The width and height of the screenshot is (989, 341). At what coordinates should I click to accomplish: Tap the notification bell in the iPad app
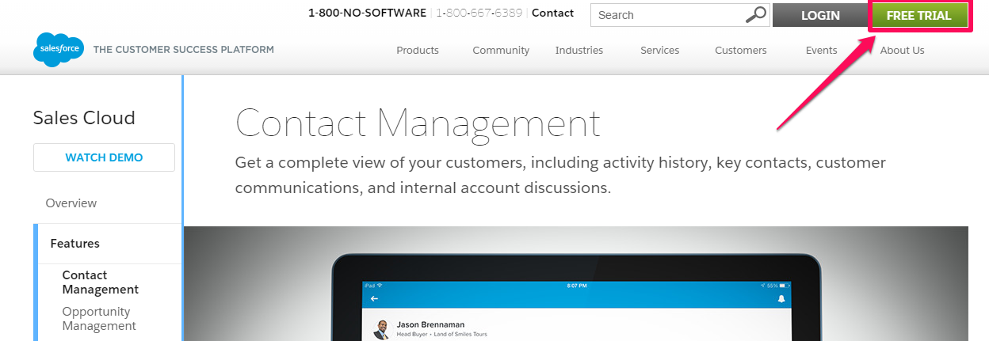781,299
